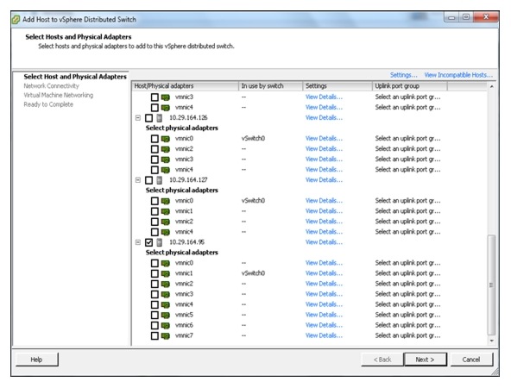Click the NIC icon of vmnic4 under 10.29.164.126
The width and height of the screenshot is (511, 388).
click(x=166, y=170)
